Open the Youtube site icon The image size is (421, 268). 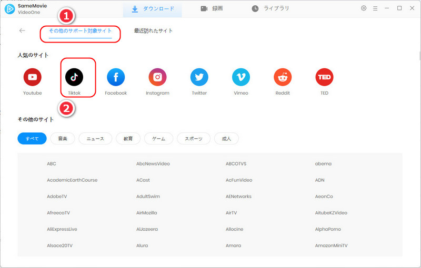point(33,77)
